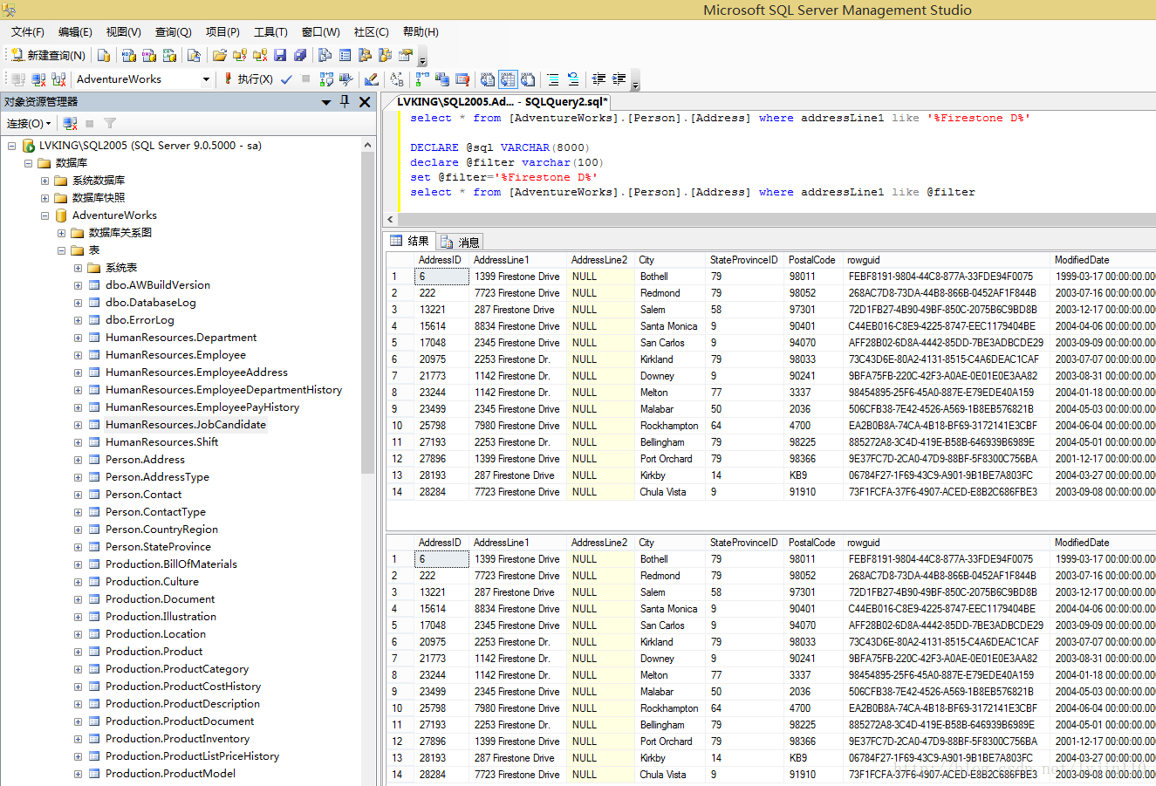Open the AdventureWorks database dropdown

206,79
